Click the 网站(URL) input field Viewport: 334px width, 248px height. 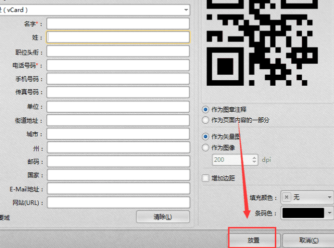coord(118,202)
